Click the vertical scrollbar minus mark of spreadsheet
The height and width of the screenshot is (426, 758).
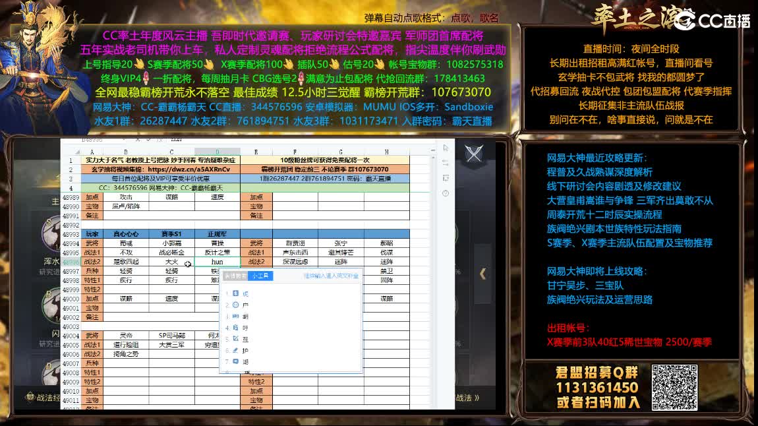(432, 151)
